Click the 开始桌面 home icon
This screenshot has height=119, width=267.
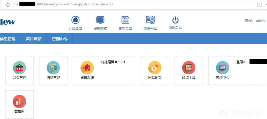click(75, 20)
